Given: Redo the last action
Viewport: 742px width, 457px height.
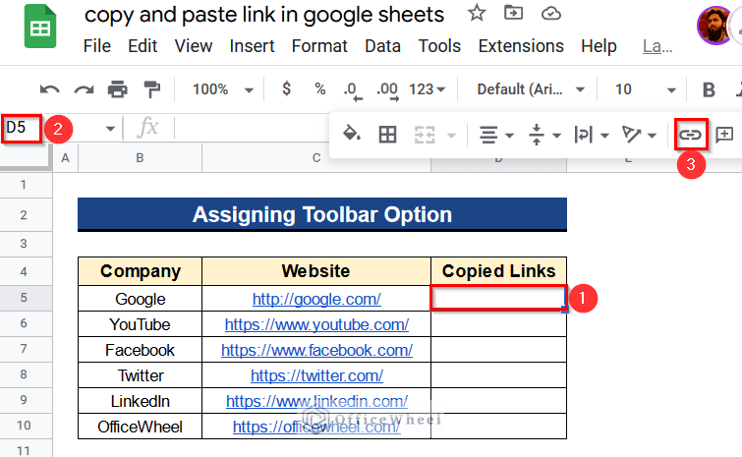Looking at the screenshot, I should 84,88.
